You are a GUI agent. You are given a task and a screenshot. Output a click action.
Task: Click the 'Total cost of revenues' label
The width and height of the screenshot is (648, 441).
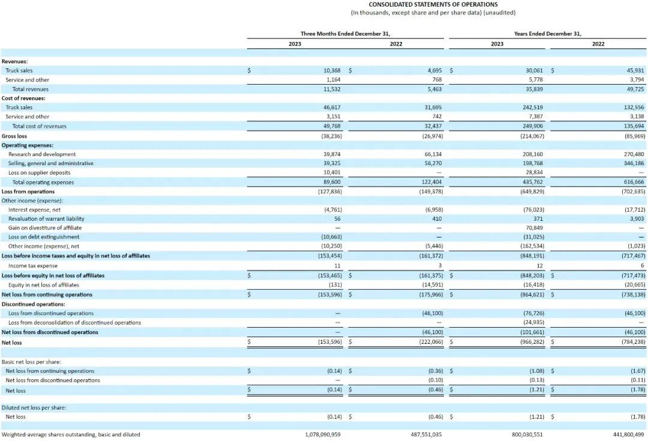point(39,126)
